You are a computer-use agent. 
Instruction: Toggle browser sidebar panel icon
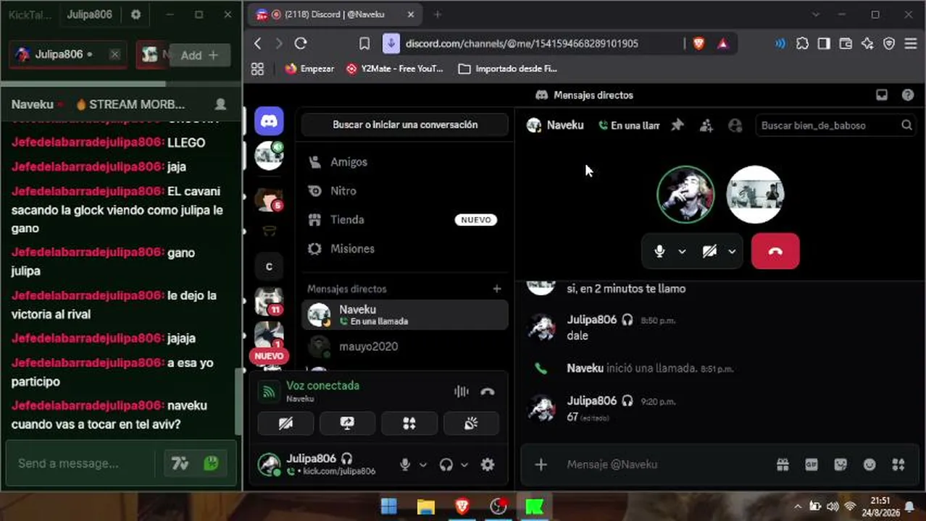click(824, 43)
